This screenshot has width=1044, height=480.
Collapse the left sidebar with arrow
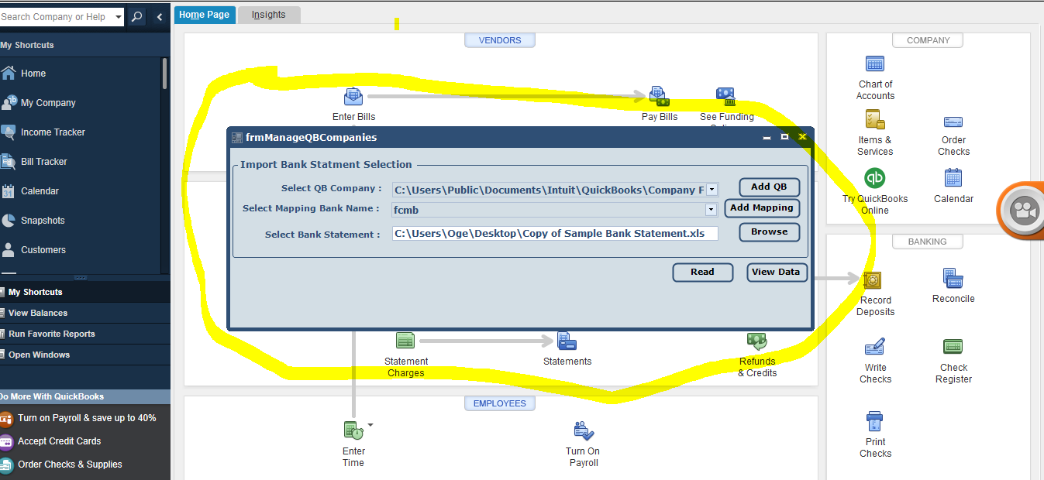160,16
